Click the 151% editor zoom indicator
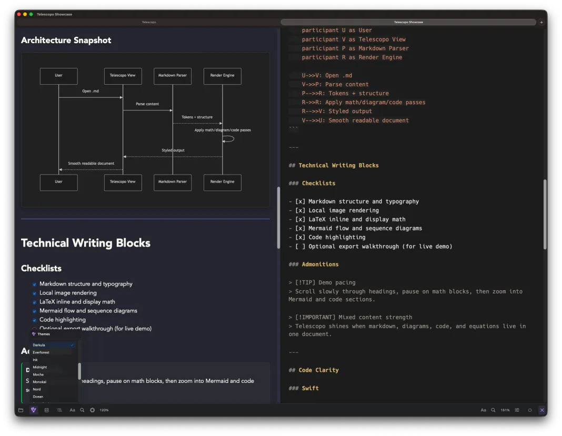Image resolution: width=562 pixels, height=436 pixels. click(x=505, y=410)
